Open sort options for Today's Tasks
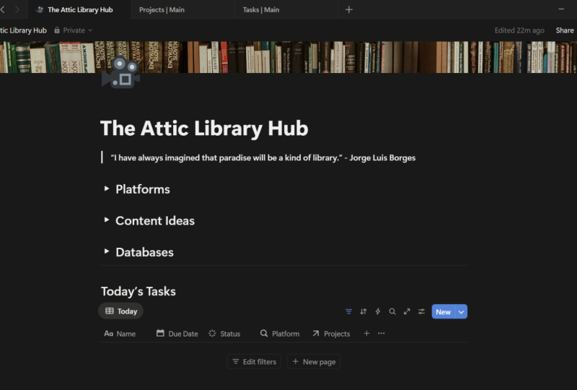 coord(364,311)
